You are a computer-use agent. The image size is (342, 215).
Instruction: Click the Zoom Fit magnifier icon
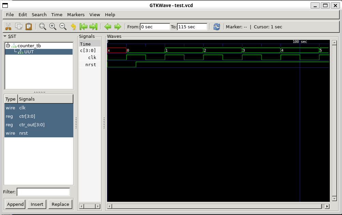pyautogui.click(x=43, y=27)
